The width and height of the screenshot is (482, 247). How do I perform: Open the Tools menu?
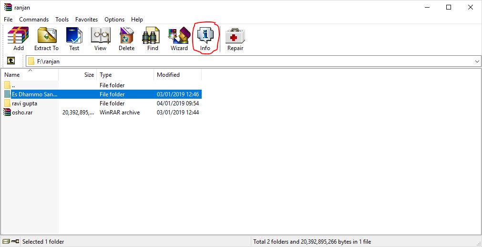[x=62, y=20]
